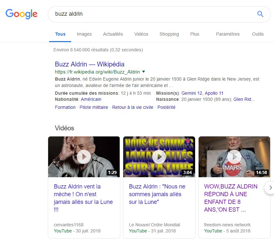This screenshot has height=244, width=274.
Task: Click freedom-news network channel text
Action: (x=227, y=225)
